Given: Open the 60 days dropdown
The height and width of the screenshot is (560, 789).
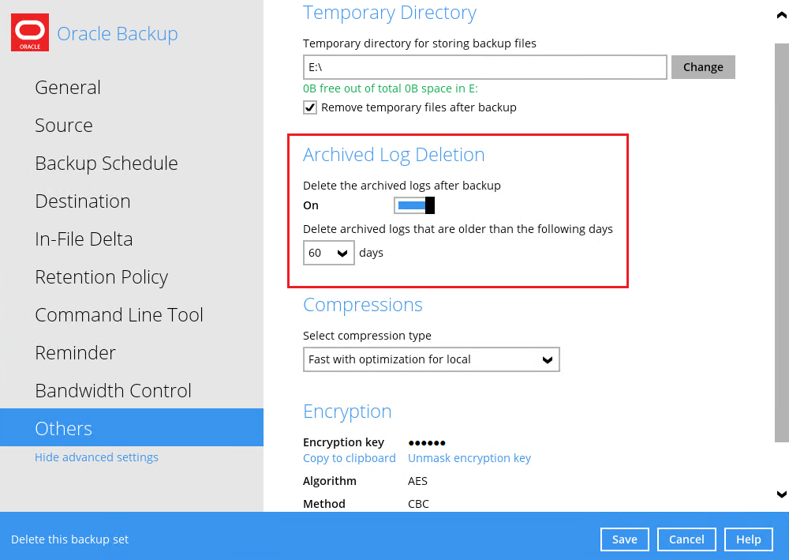Looking at the screenshot, I should (329, 254).
